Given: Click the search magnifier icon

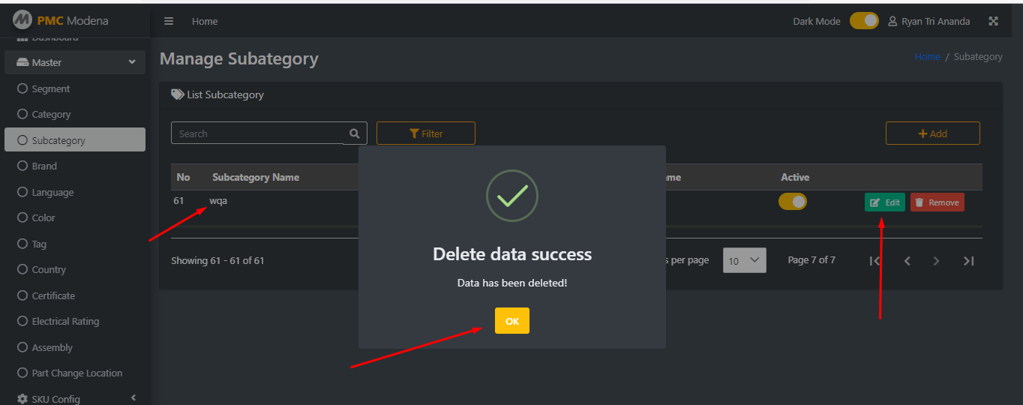Looking at the screenshot, I should pos(355,133).
